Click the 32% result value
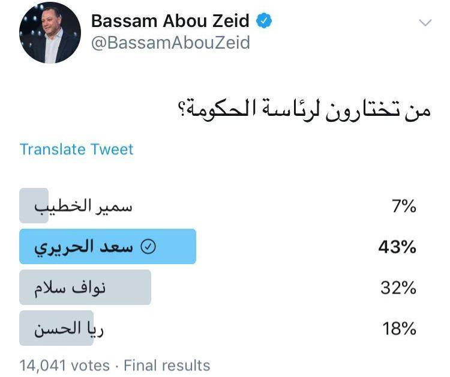 click(398, 288)
